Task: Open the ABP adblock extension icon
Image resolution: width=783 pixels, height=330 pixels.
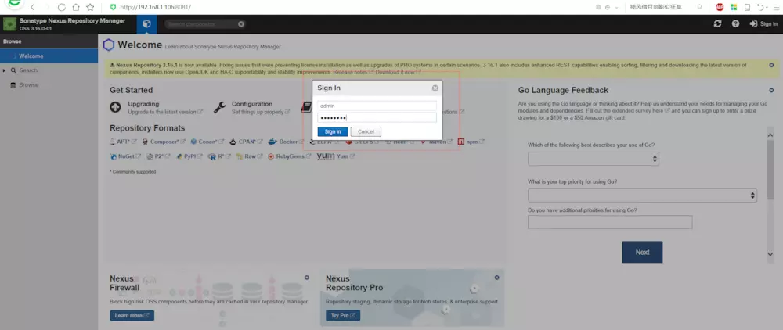Action: 720,8
